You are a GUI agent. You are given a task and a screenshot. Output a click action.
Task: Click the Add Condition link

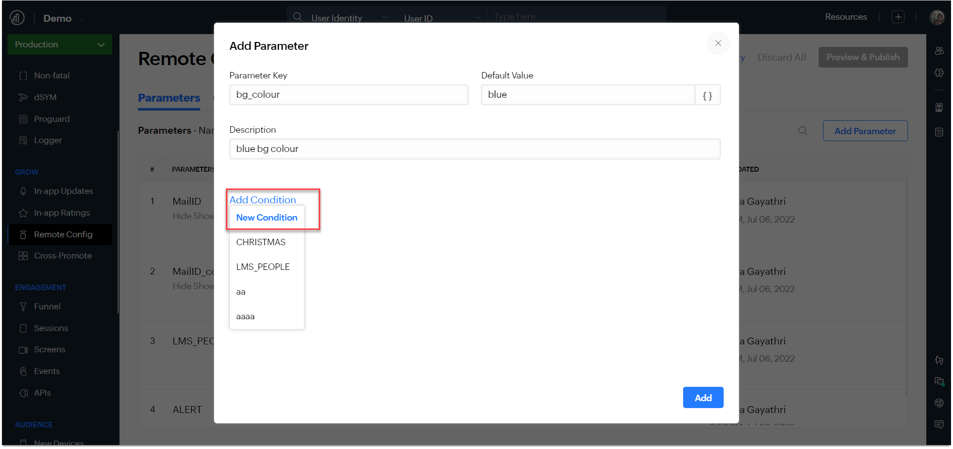click(262, 200)
